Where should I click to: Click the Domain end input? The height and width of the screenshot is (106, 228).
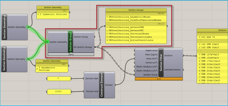tap(92, 91)
